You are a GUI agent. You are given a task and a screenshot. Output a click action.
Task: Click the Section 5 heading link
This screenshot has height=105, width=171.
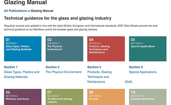[136, 67]
